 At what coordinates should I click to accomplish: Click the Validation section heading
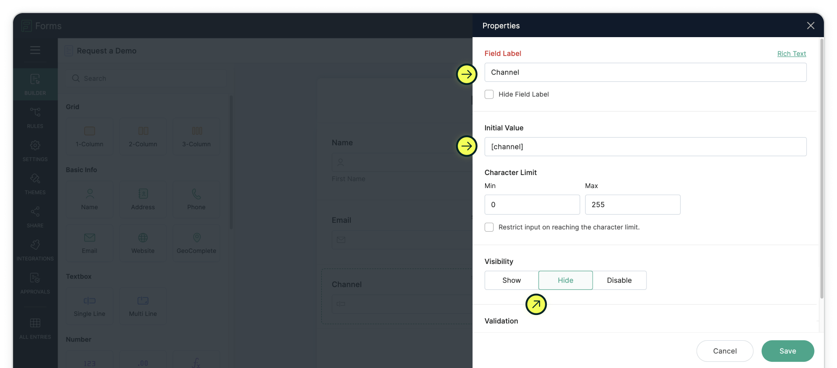501,321
